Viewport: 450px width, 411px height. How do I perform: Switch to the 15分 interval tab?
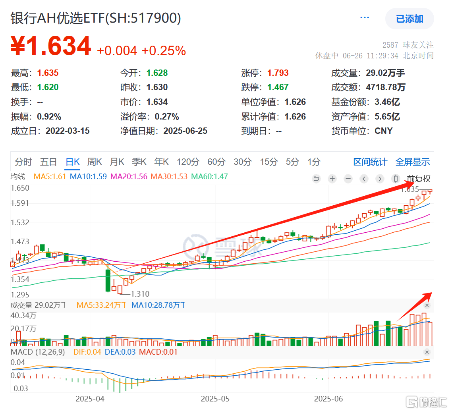(268, 162)
